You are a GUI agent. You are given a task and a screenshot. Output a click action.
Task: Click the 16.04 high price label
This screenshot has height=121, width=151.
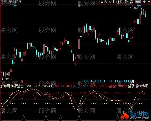tap(134, 8)
